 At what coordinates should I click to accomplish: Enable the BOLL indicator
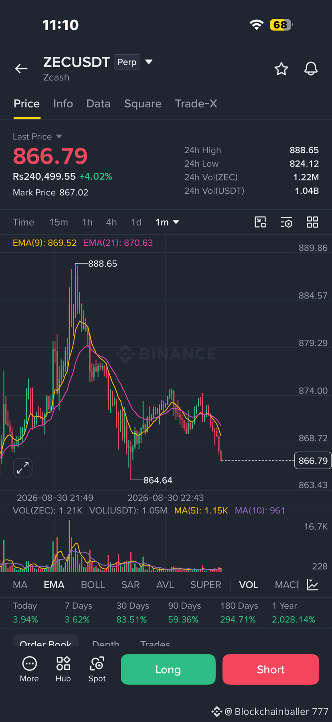coord(93,585)
